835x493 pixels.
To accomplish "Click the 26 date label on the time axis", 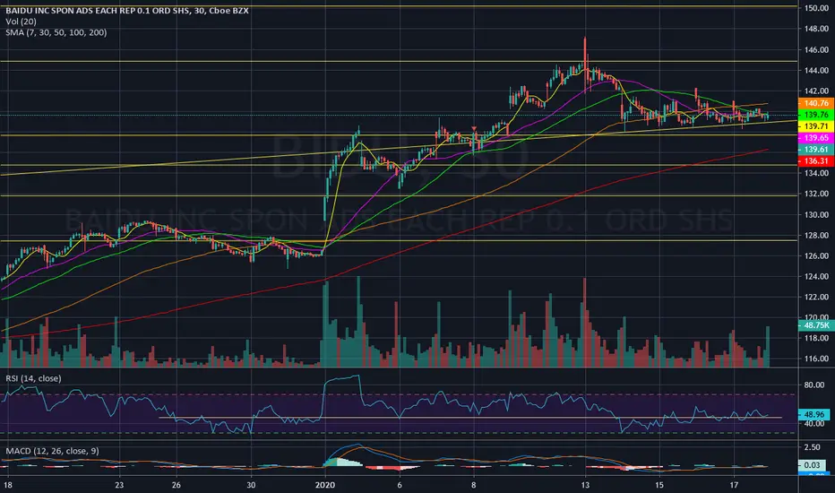I will (176, 485).
